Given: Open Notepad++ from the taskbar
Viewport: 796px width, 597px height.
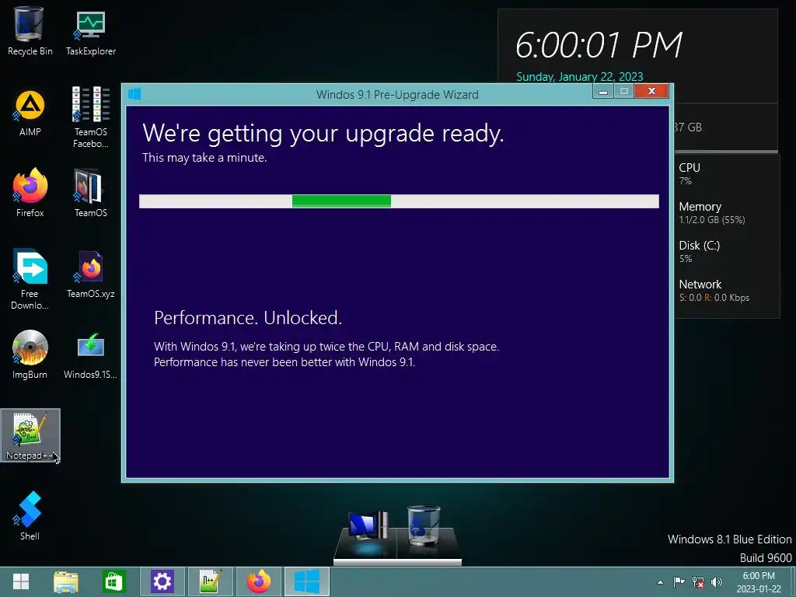Looking at the screenshot, I should click(x=210, y=581).
